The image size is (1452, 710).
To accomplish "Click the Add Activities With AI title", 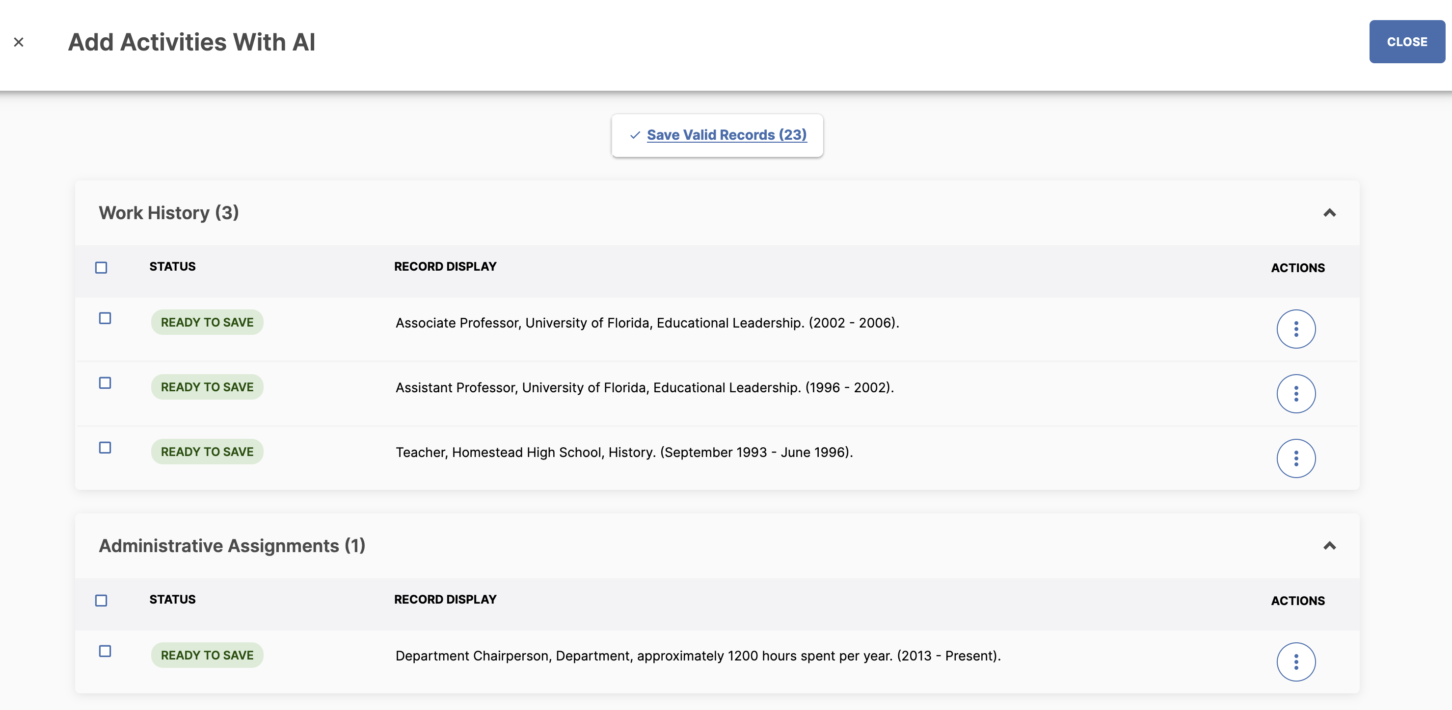I will pyautogui.click(x=191, y=42).
